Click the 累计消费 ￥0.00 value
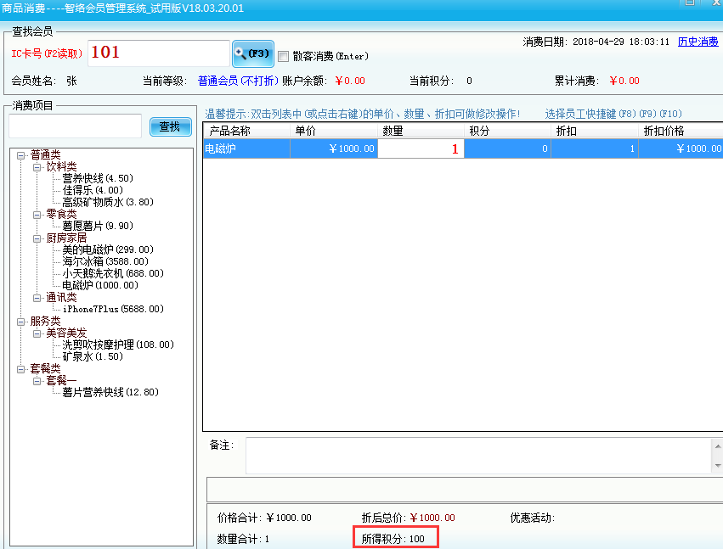 point(624,81)
